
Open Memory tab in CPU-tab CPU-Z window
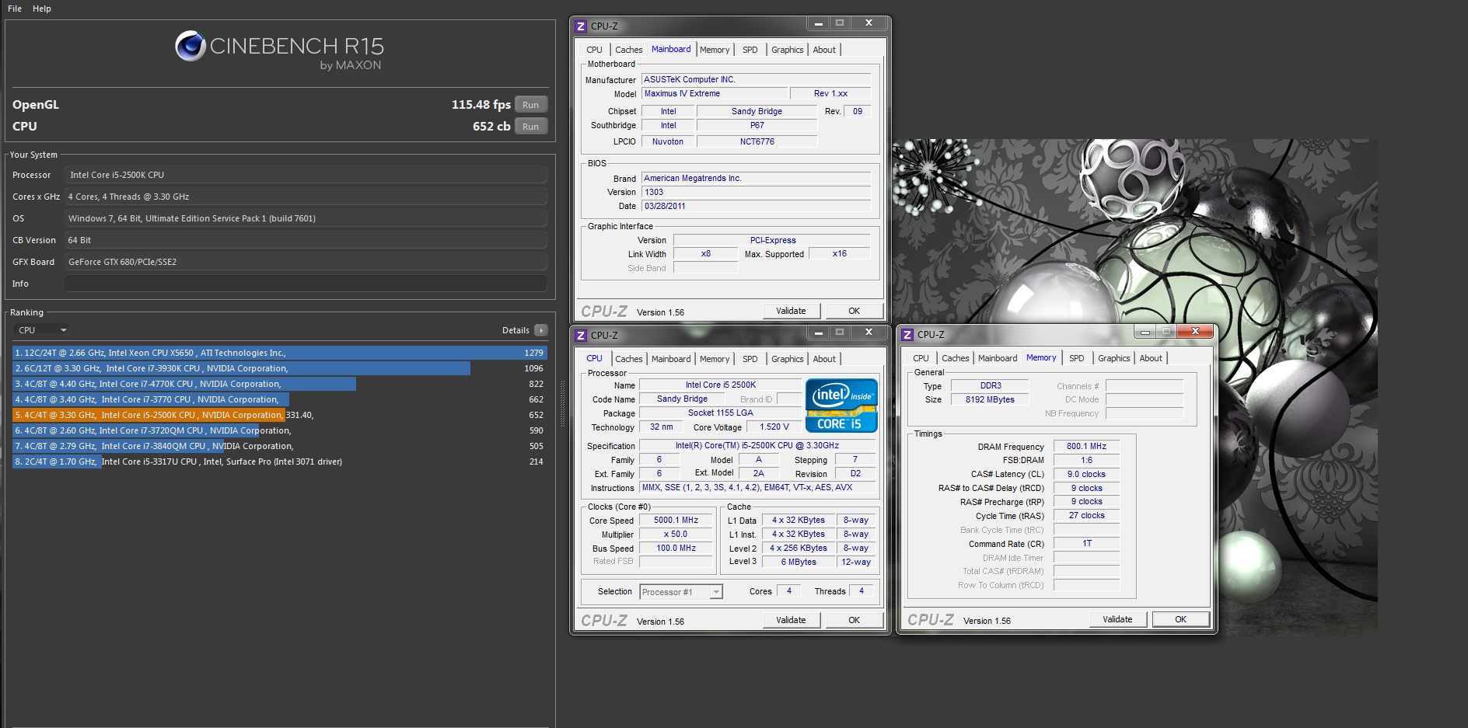715,359
